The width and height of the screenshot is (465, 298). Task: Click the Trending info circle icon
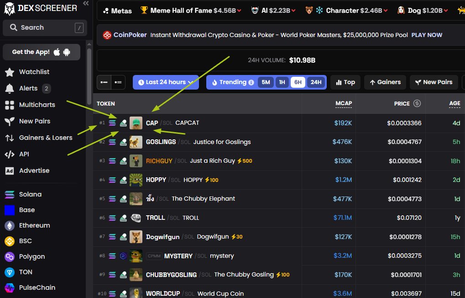point(251,82)
